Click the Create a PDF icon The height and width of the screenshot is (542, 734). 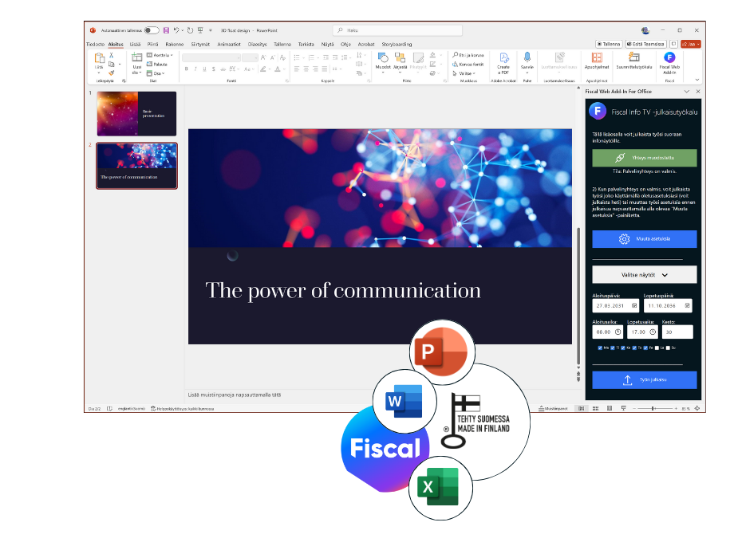pos(503,58)
